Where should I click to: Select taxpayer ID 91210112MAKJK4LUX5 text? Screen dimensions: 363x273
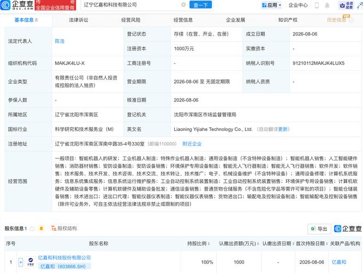(318, 63)
